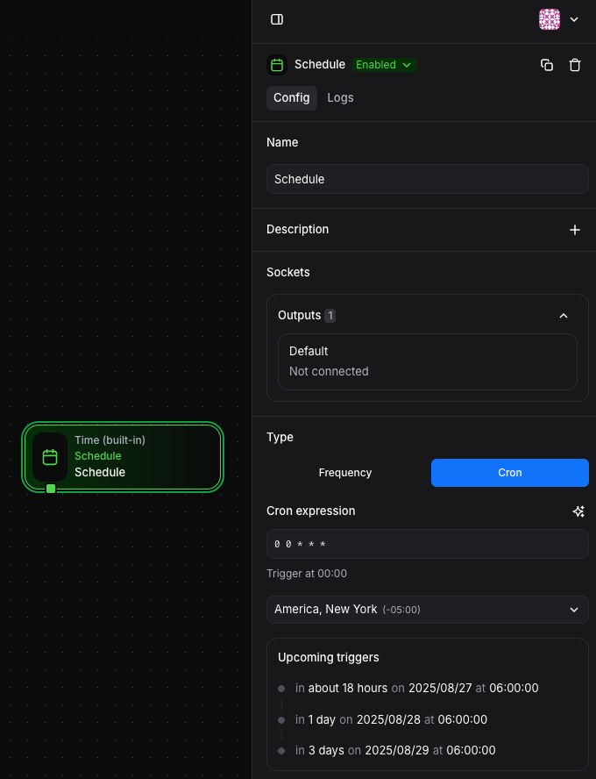Edit the Cron expression field
Viewport: 596px width, 779px height.
[x=427, y=544]
